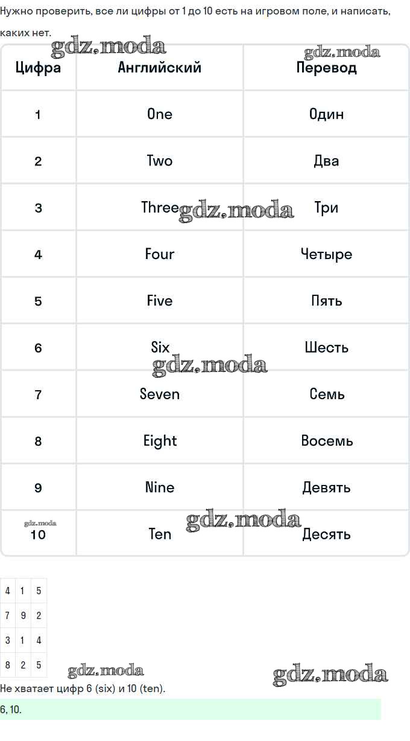Select the translation 'Четыре'
410x741 pixels.
[x=326, y=254]
